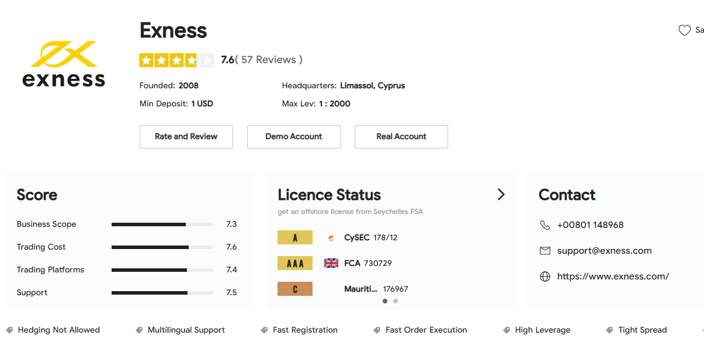Click the UK flag next to FCA
The image size is (704, 349).
(x=331, y=263)
